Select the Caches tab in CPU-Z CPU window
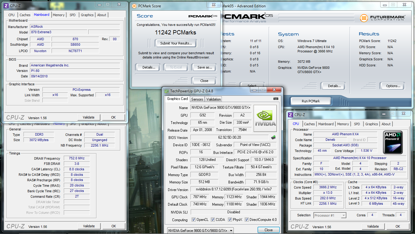 coord(309,124)
